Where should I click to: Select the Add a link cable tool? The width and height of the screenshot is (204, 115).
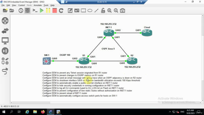[5, 71]
